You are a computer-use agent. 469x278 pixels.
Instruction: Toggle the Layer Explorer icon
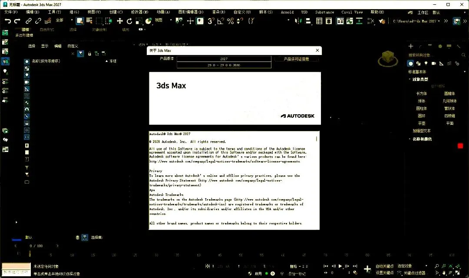(329, 21)
